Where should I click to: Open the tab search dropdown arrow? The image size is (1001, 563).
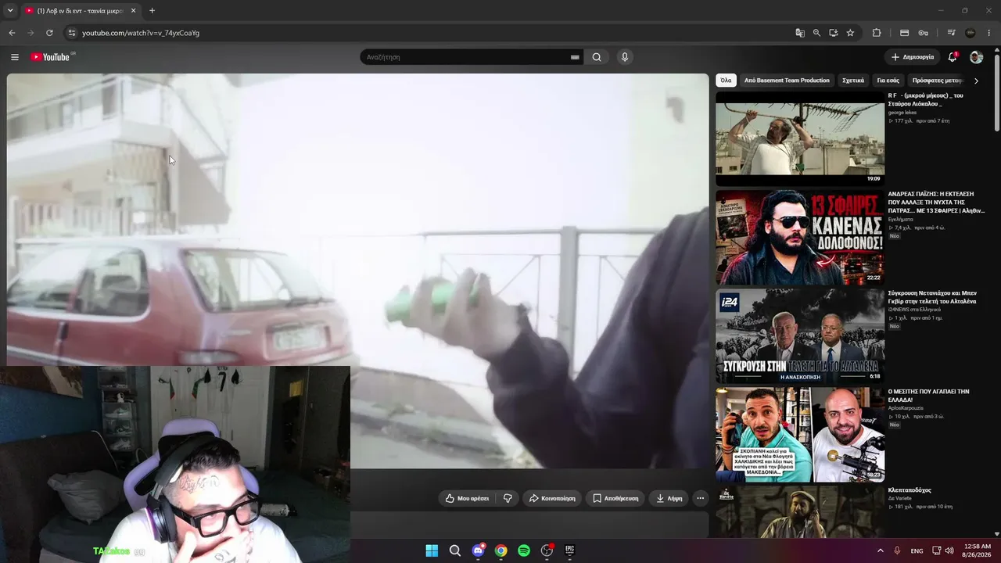(x=9, y=11)
